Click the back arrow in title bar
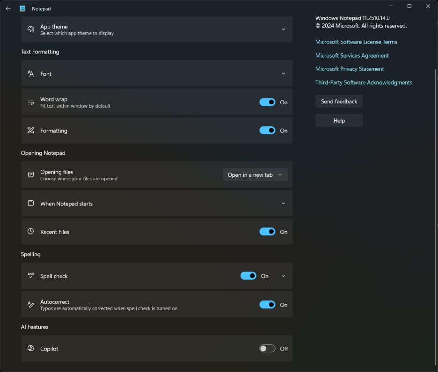This screenshot has width=438, height=372. point(8,9)
